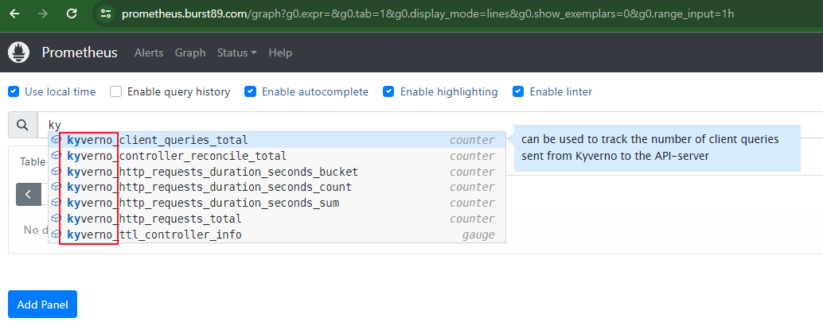Viewport: 823px width, 322px height.
Task: Click the search magnifier icon beside query box
Action: point(22,125)
